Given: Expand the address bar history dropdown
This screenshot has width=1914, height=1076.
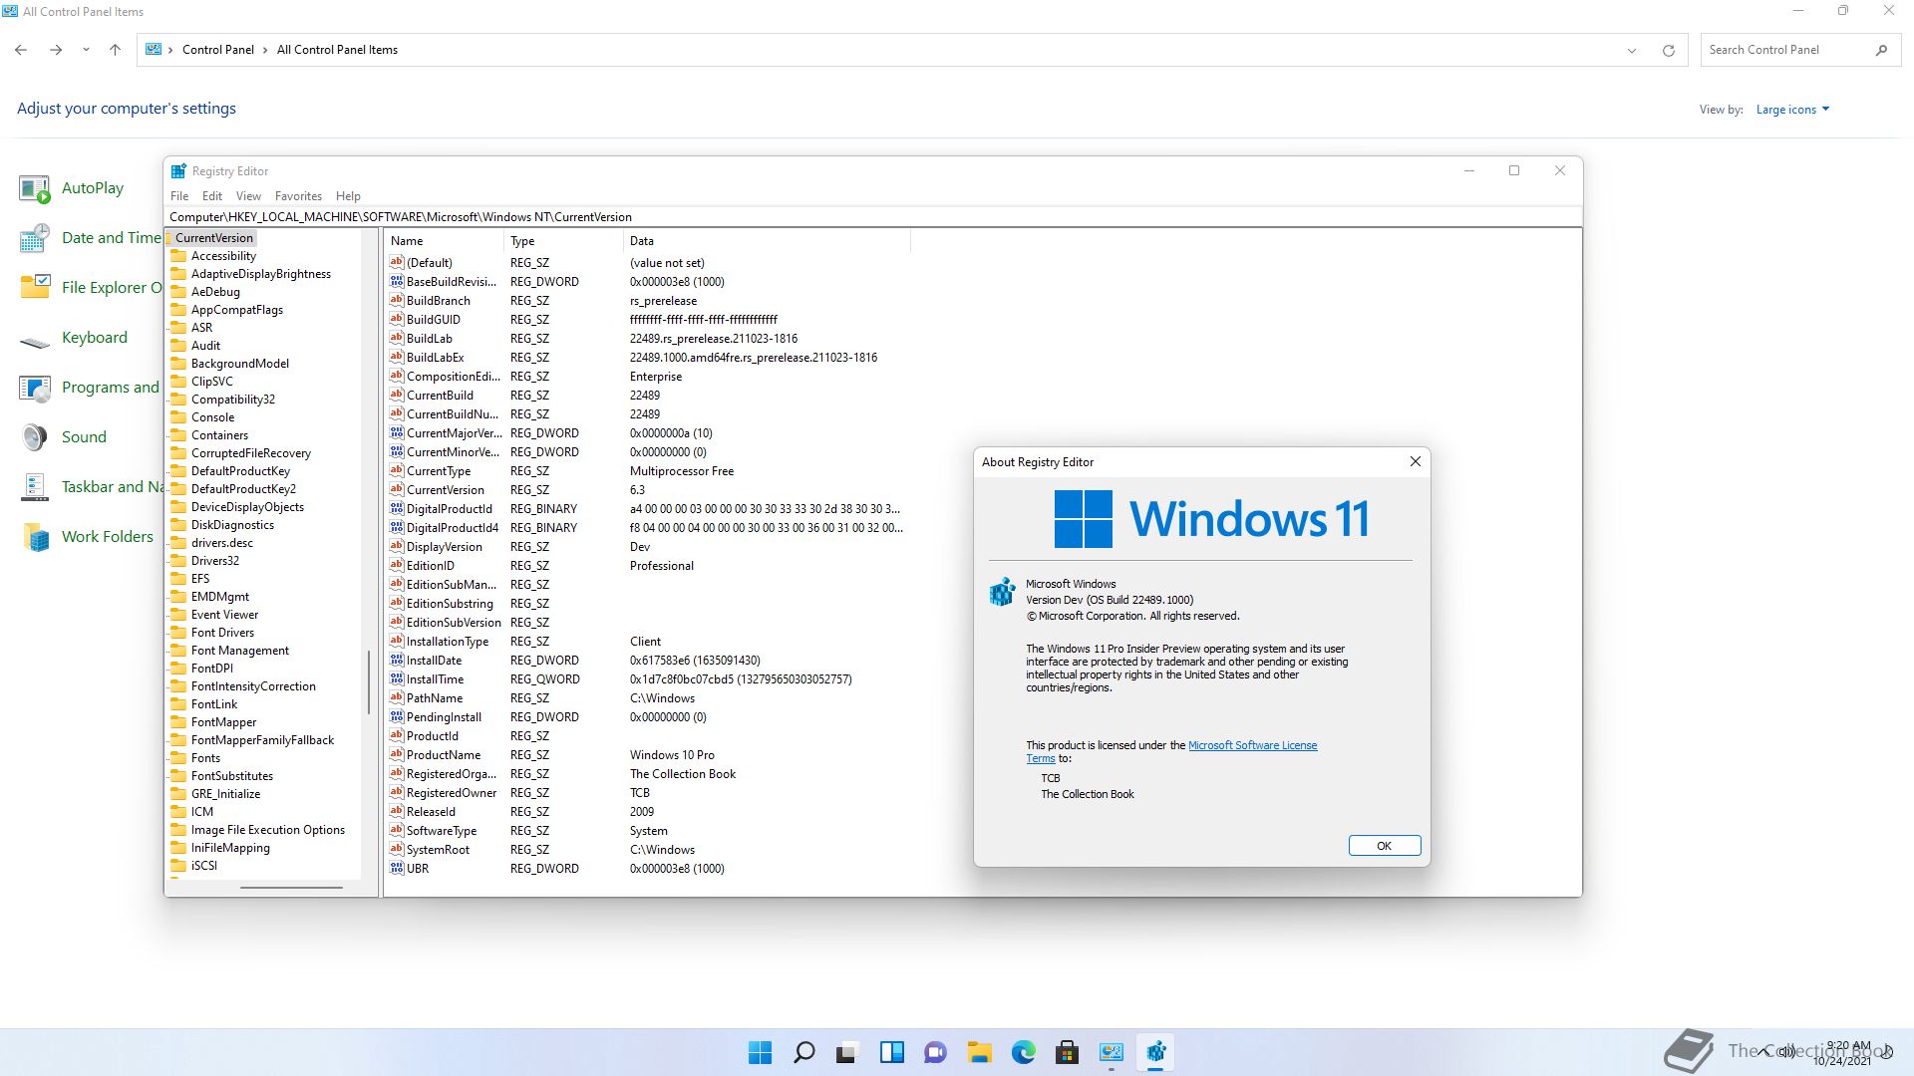Looking at the screenshot, I should (x=1632, y=50).
